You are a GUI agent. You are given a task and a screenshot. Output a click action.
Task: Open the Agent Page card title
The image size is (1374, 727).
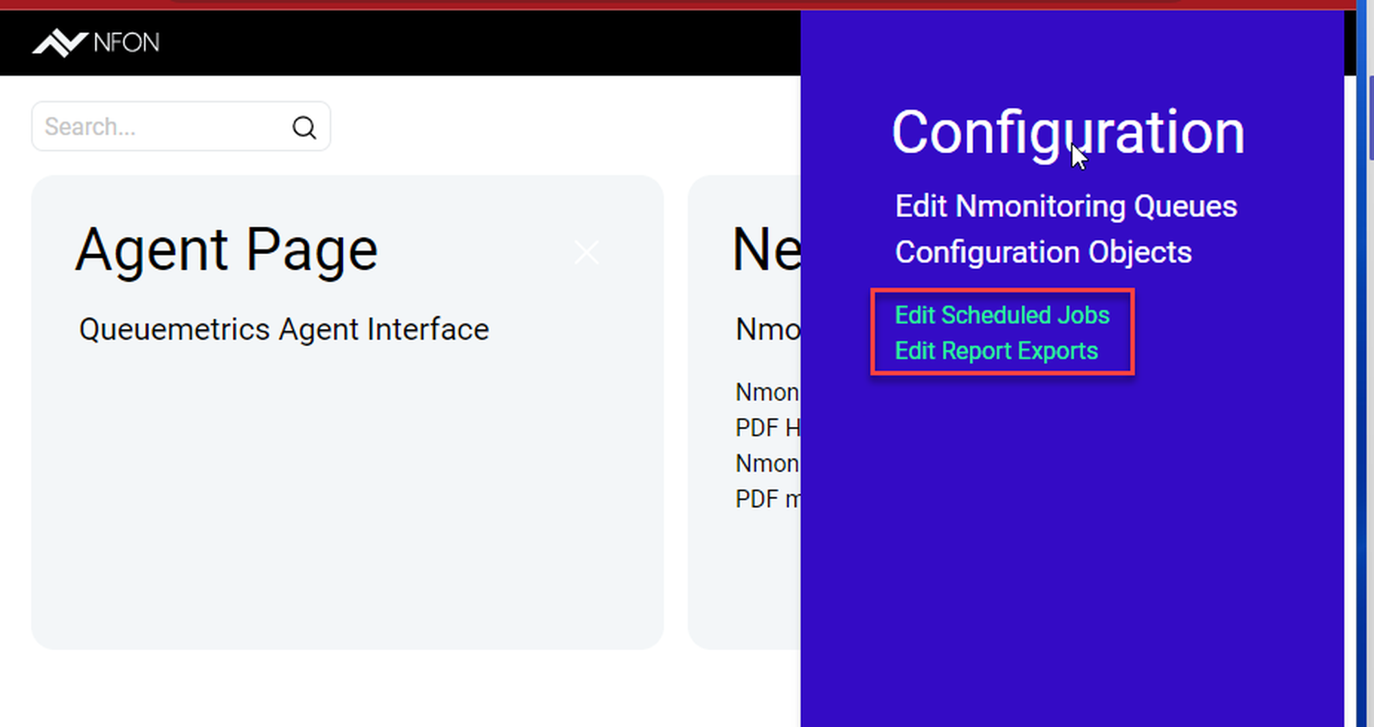226,251
